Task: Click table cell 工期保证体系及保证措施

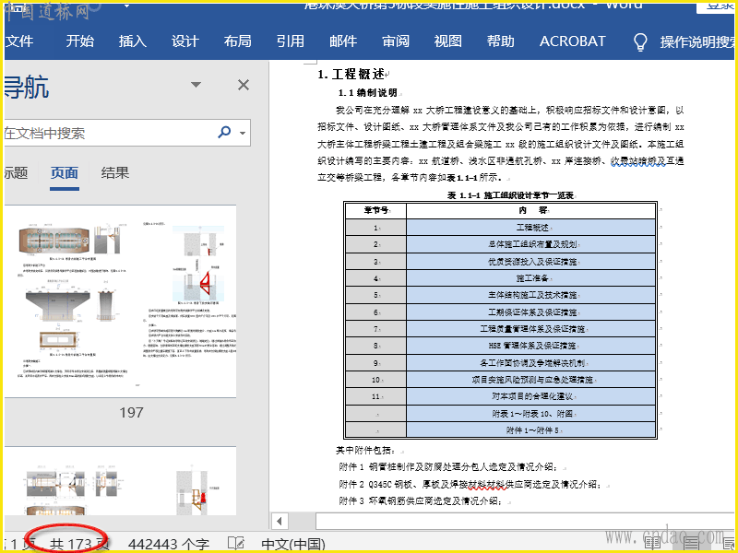Action: [531, 312]
